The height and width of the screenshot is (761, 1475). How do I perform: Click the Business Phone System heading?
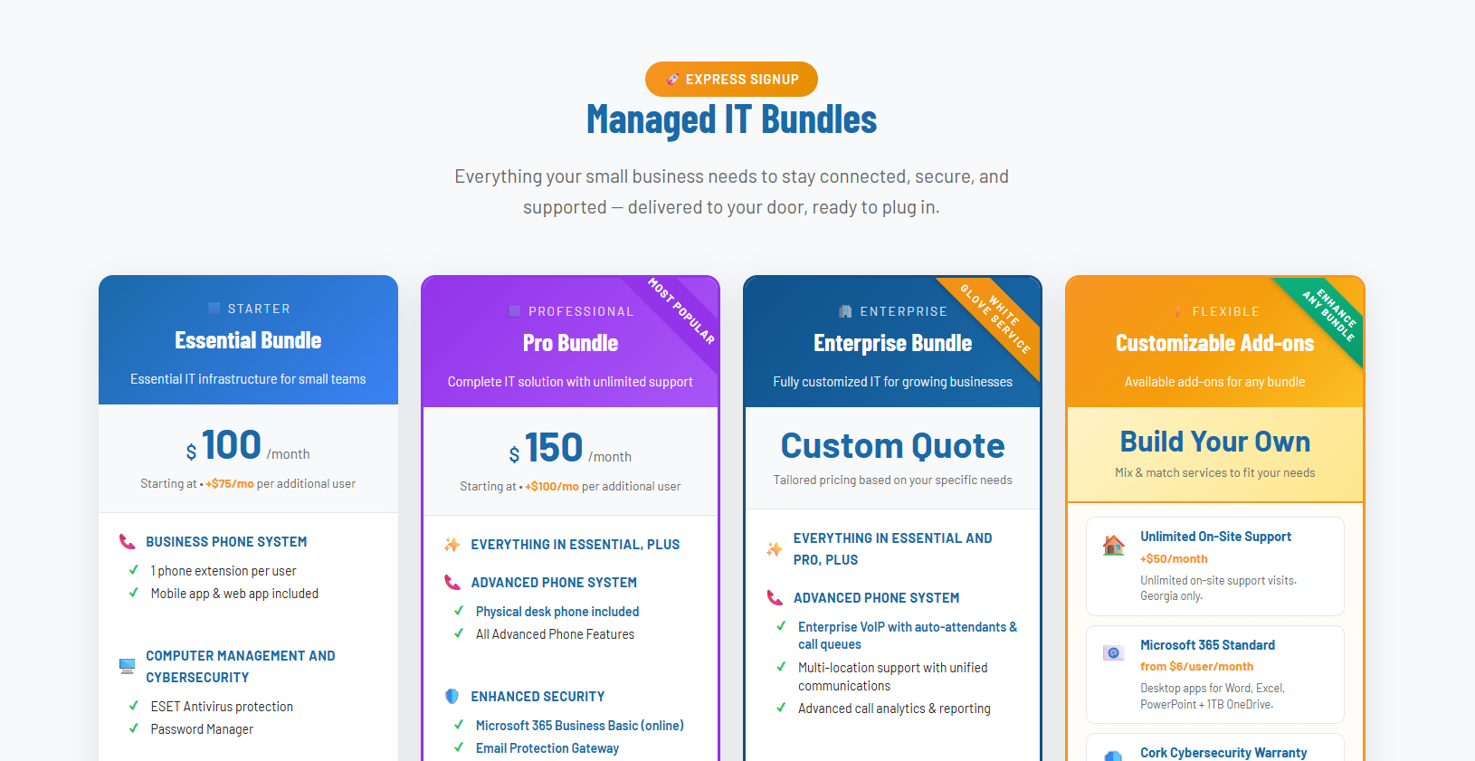pos(226,542)
